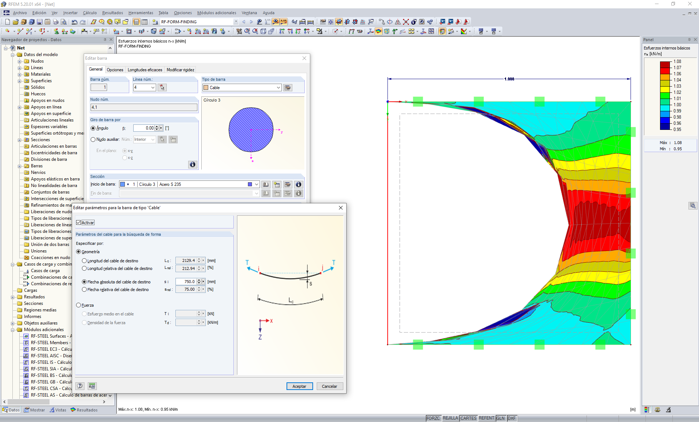Screen dimensions: 699x422
Task: Click the Print icon in toolbar
Action: pyautogui.click(x=55, y=22)
